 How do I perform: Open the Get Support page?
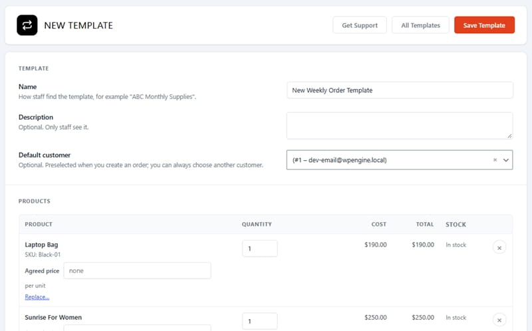[x=360, y=25]
